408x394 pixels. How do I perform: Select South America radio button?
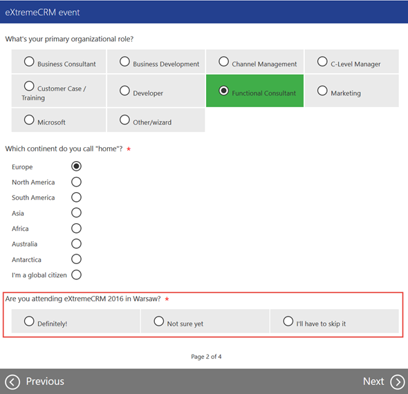click(76, 197)
